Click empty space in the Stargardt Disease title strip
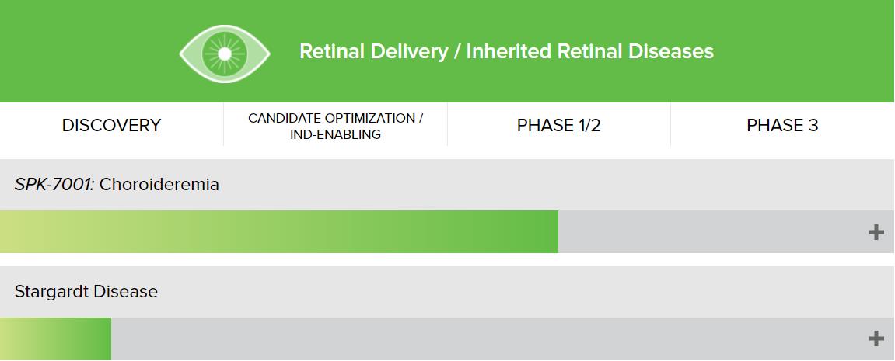The height and width of the screenshot is (361, 895). pos(544,292)
